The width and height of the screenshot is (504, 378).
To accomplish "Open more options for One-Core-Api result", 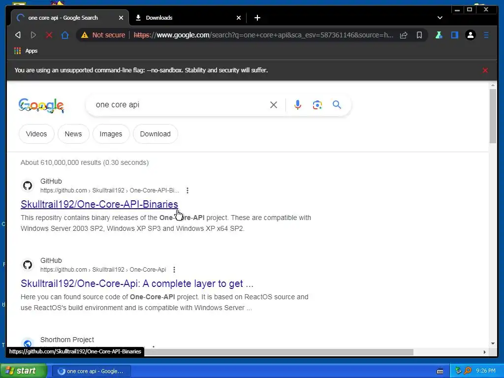I will tap(174, 270).
